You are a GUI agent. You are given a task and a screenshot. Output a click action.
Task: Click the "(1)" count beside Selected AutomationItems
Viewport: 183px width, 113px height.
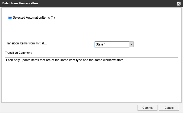52,18
